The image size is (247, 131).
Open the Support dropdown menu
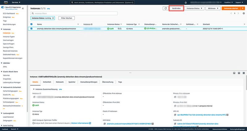pyautogui.click(x=239, y=2)
